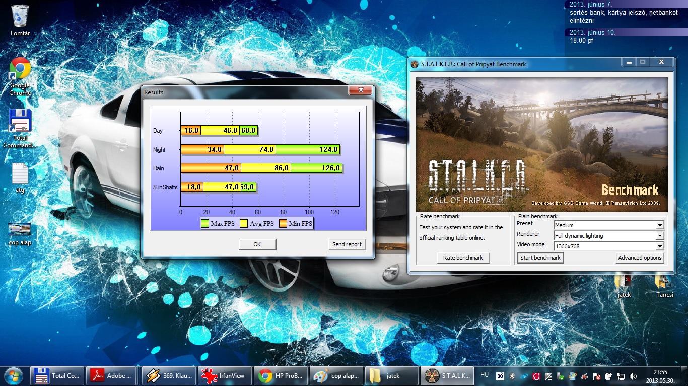Switch to Adobe Reader in taskbar
Screen dimensions: 688x386
pos(111,375)
